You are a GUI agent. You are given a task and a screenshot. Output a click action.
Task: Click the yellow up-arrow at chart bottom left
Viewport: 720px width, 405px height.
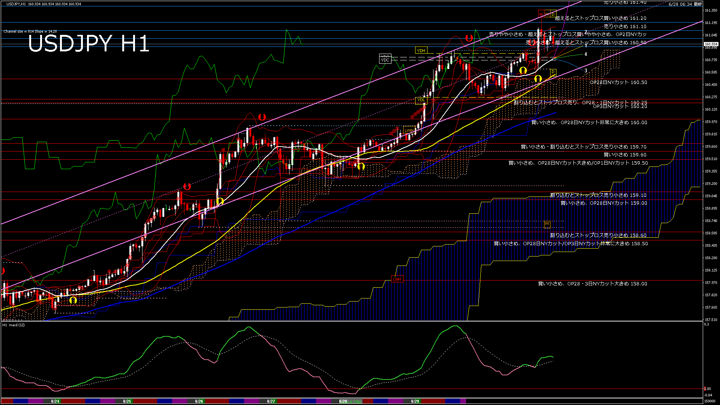coord(73,300)
